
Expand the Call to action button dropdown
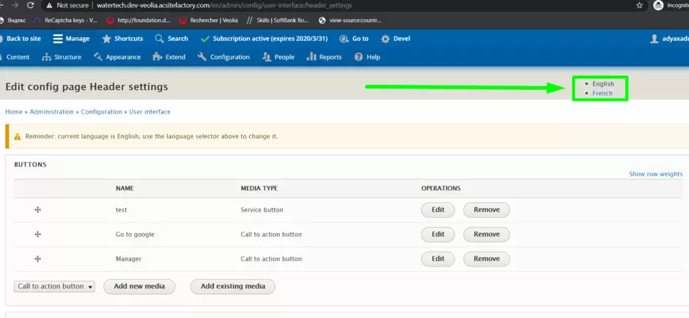point(55,286)
